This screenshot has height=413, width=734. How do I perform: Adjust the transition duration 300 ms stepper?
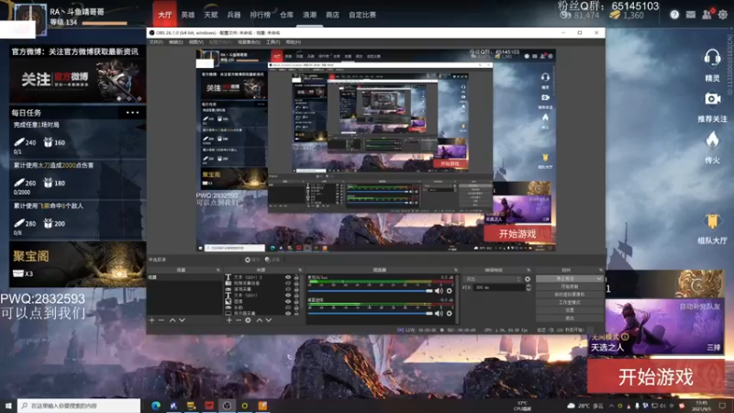(x=528, y=287)
